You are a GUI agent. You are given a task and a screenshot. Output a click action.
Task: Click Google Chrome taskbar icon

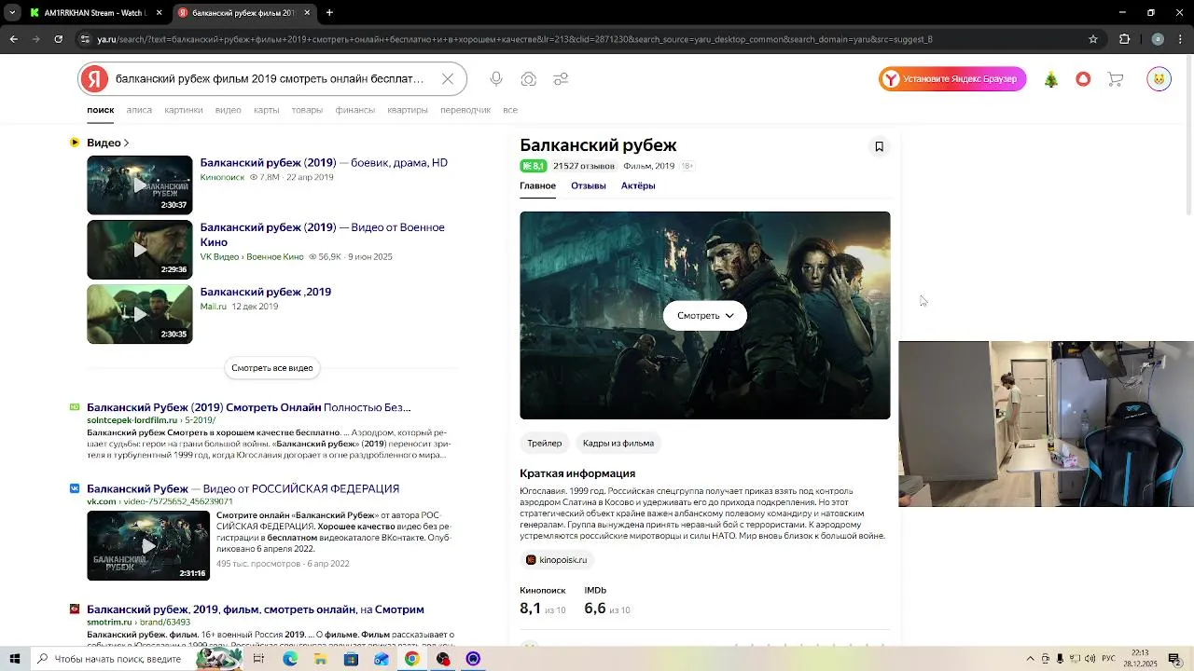(411, 659)
